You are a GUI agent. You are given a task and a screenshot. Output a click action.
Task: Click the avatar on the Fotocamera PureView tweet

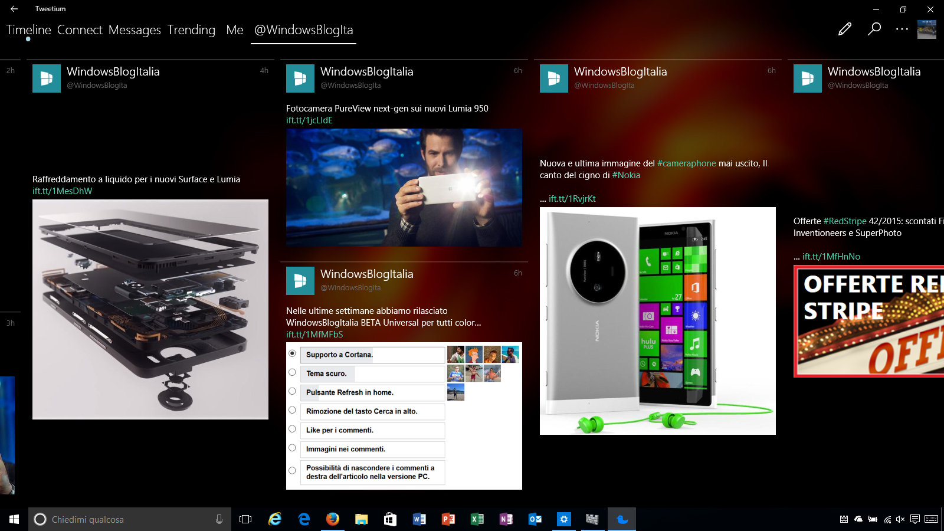300,78
